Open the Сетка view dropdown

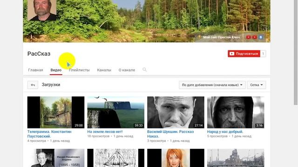tap(257, 85)
